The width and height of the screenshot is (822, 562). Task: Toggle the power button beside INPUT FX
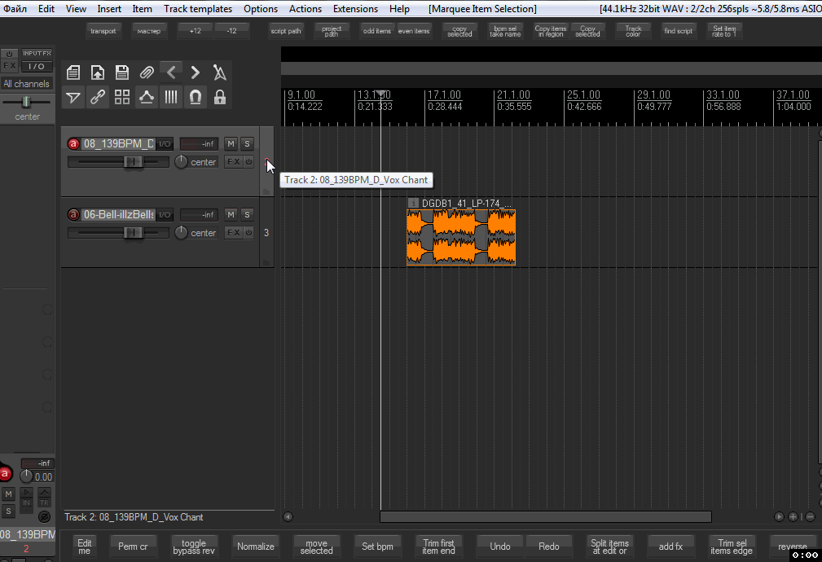click(x=10, y=54)
